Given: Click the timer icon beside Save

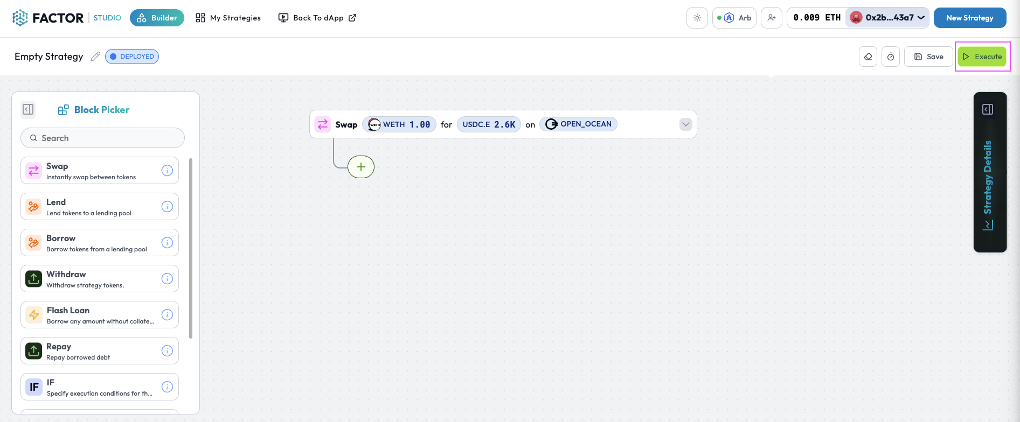Looking at the screenshot, I should pos(891,57).
